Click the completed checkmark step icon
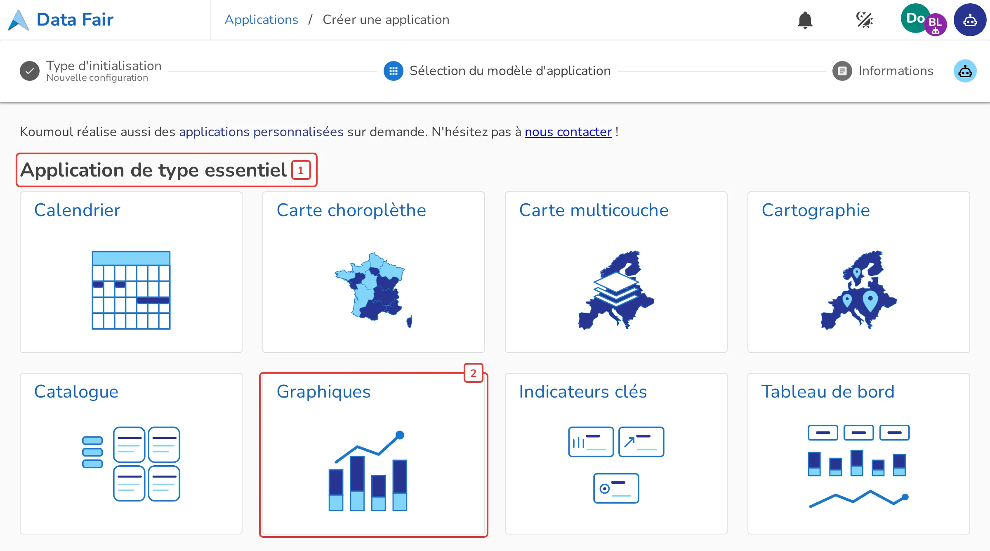990x551 pixels. [30, 71]
